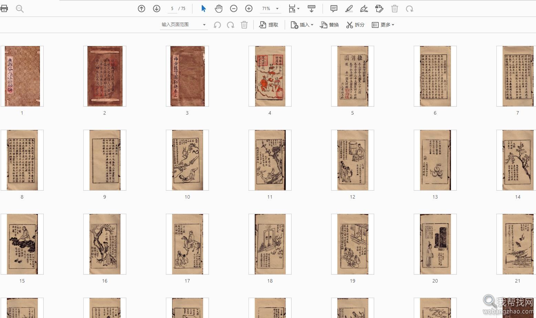Select page 21 thumbnail
The height and width of the screenshot is (318, 536).
click(x=516, y=244)
